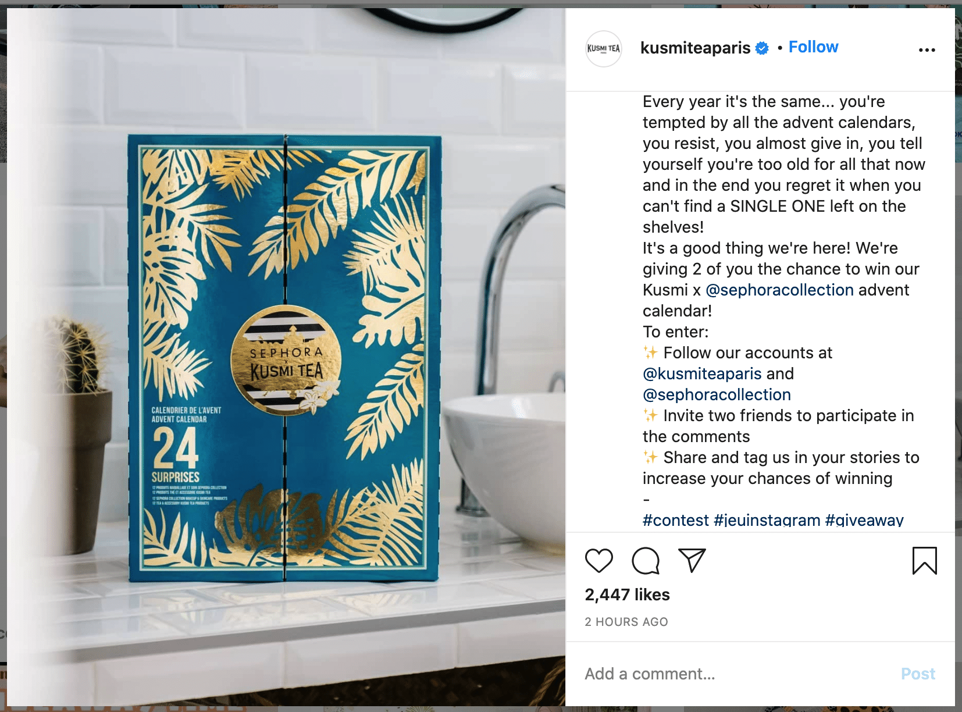Open the @sephoracollection mention before 'advent'

[x=779, y=290]
